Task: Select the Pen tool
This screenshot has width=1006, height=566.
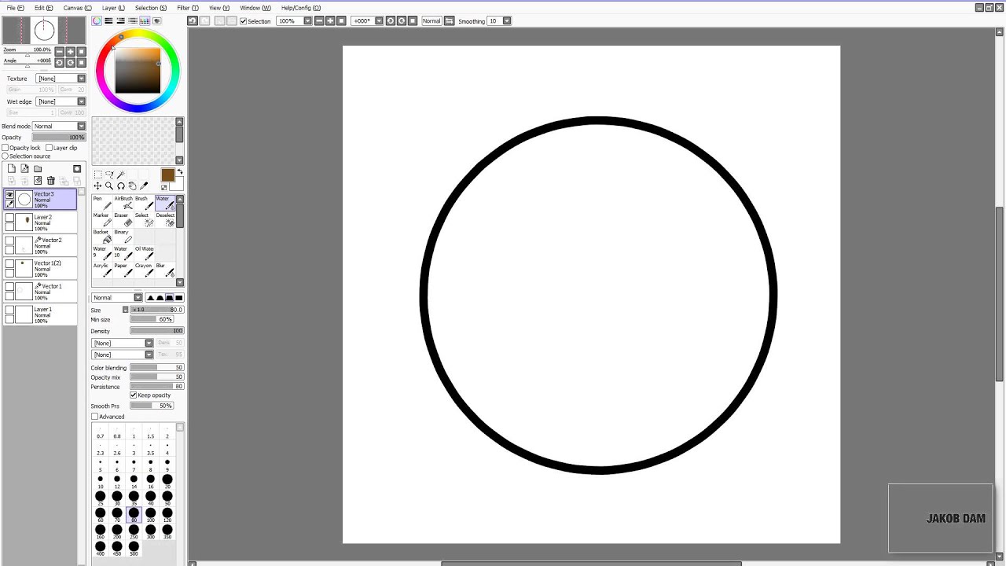Action: (x=101, y=202)
